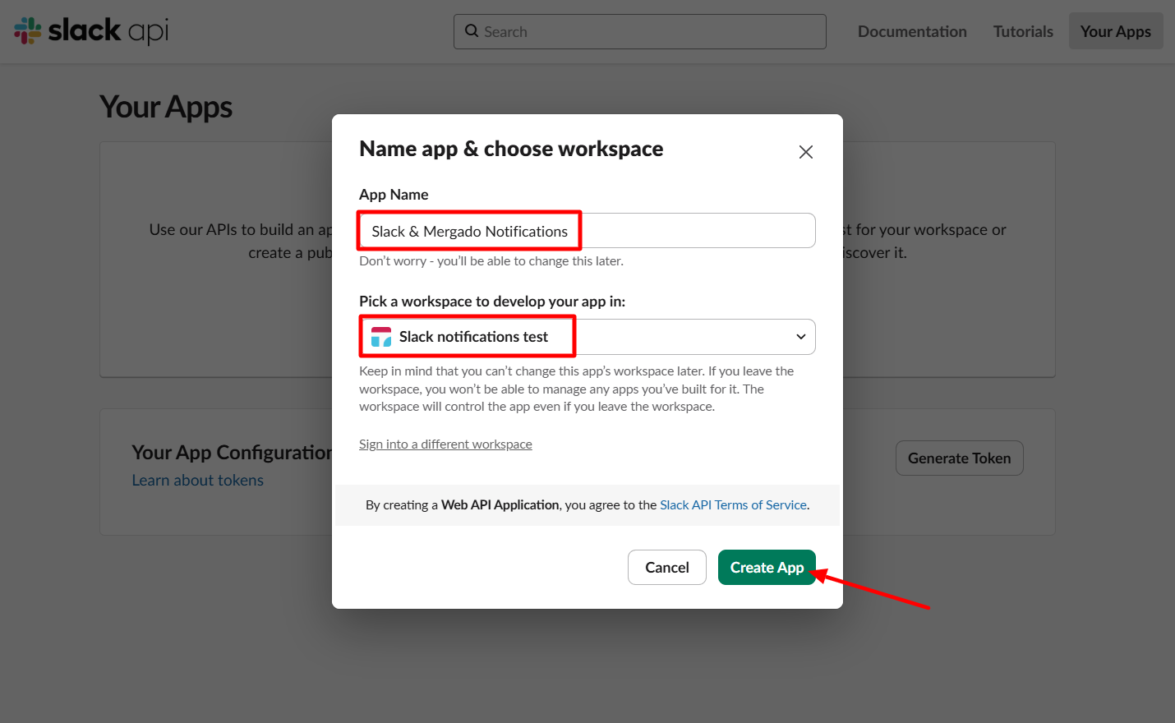Click the Slack hashtag logo icon
This screenshot has height=723, width=1175.
27,31
